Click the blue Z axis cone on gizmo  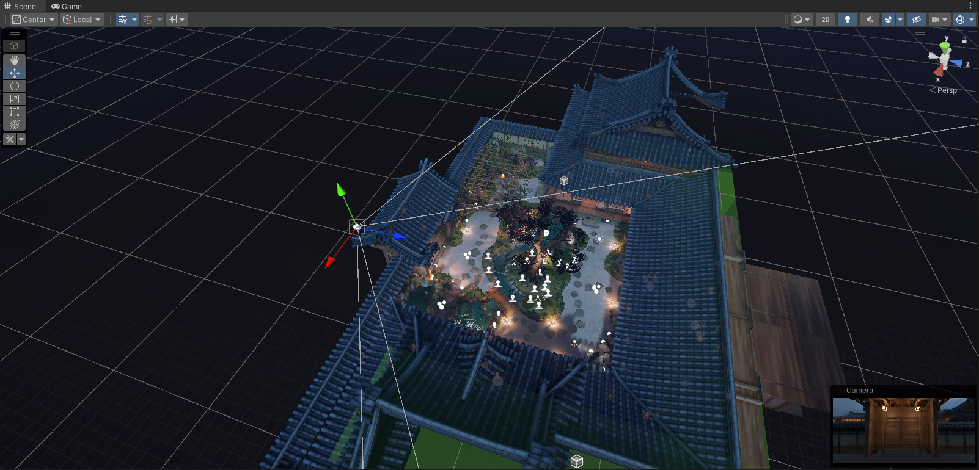957,62
